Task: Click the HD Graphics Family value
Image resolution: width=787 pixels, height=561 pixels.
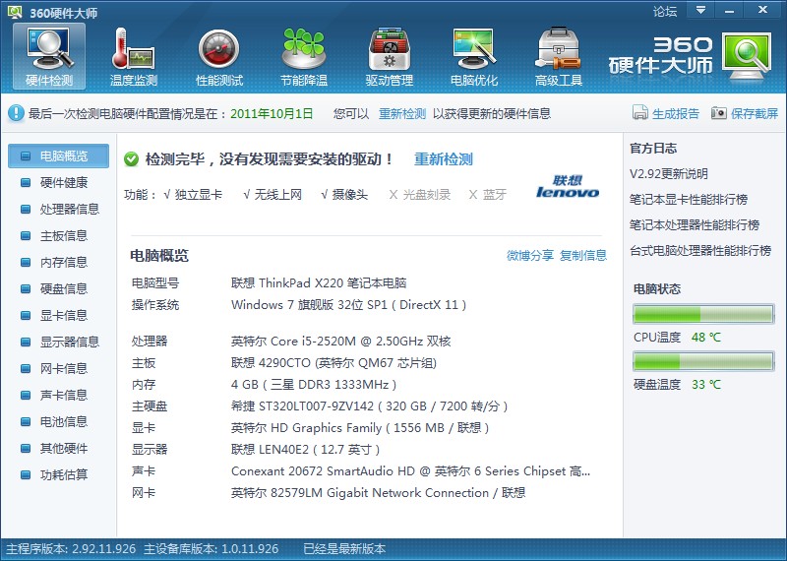Action: click(360, 428)
